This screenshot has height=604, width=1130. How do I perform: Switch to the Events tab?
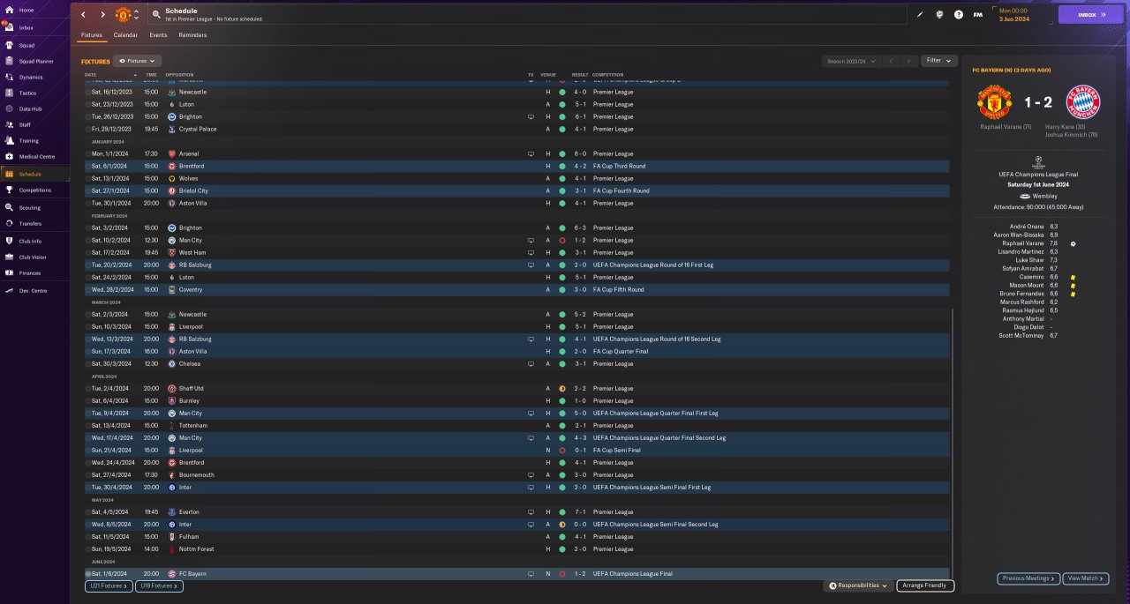point(158,35)
